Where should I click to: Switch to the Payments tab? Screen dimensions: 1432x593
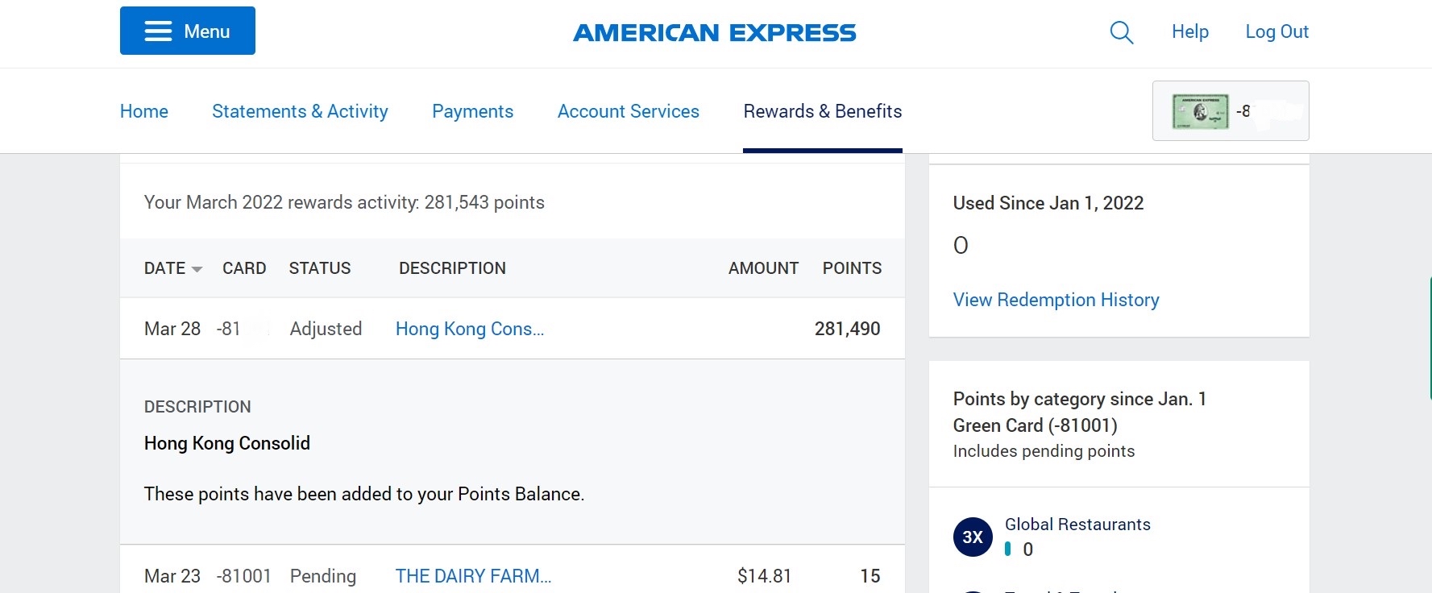click(472, 111)
